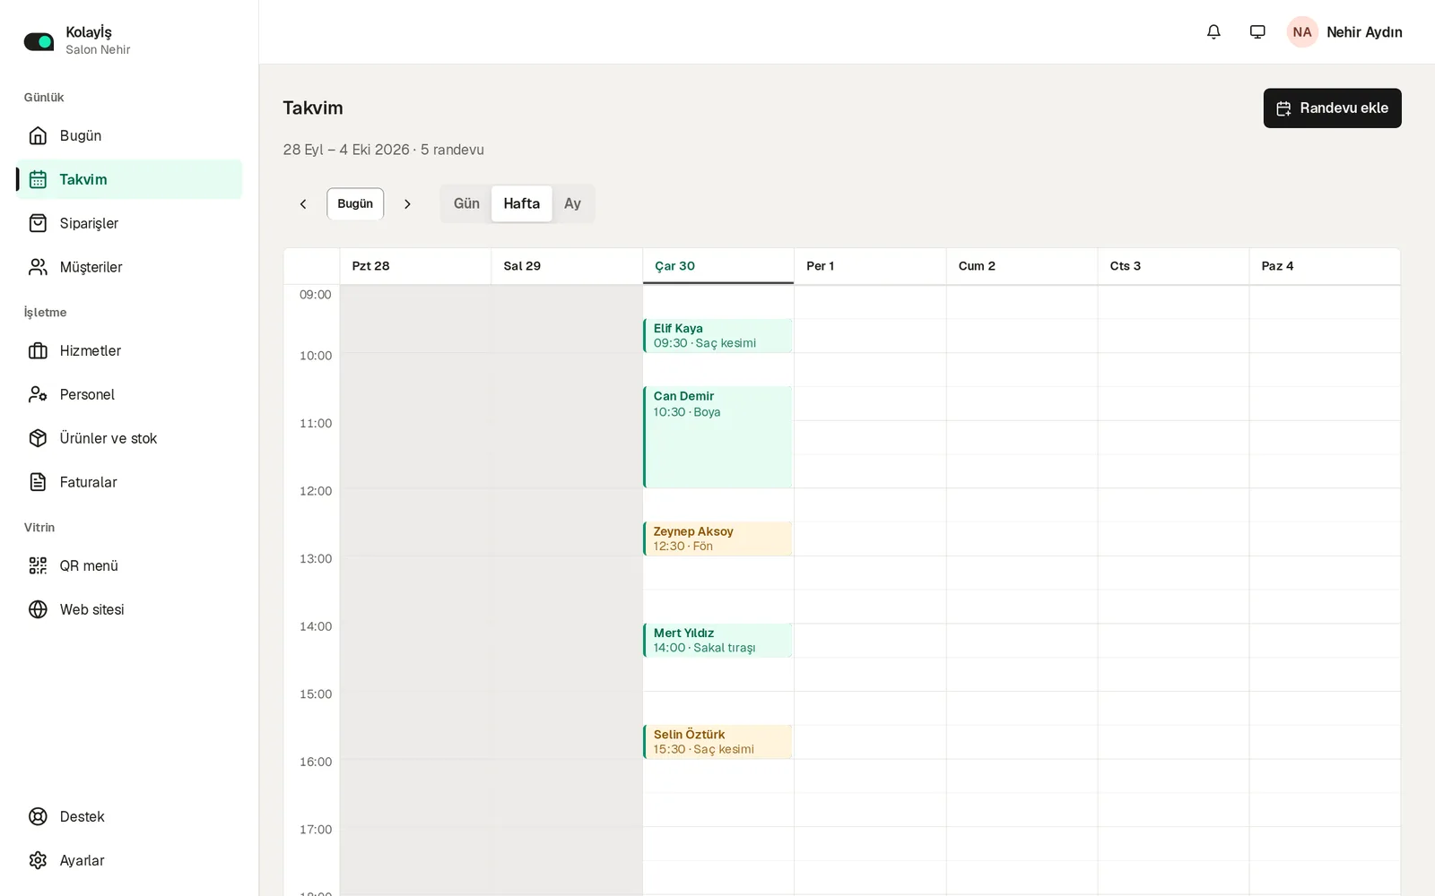Go to next week with right chevron
This screenshot has width=1435, height=896.
[x=407, y=204]
